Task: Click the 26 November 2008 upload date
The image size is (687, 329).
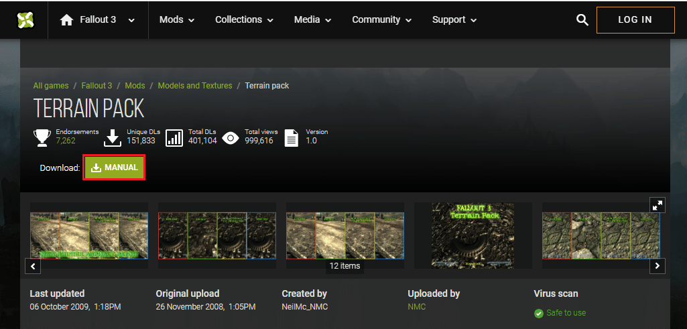Action: (x=206, y=307)
